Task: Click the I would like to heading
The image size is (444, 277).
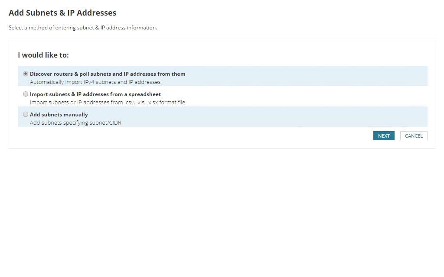Action: click(43, 55)
